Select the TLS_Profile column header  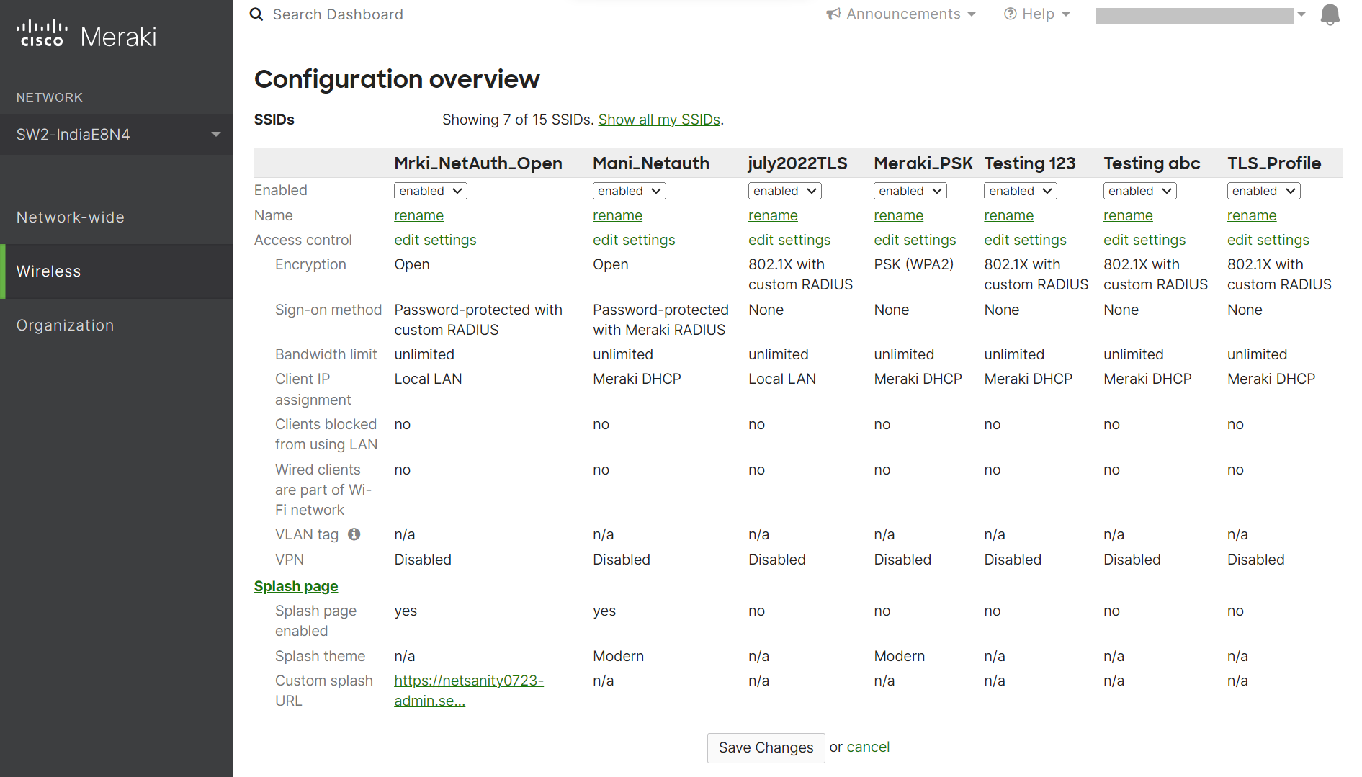click(x=1274, y=163)
